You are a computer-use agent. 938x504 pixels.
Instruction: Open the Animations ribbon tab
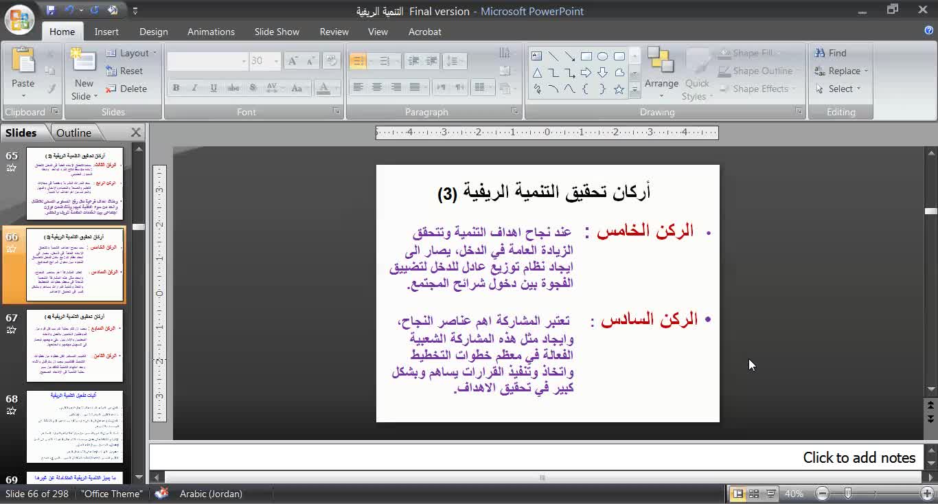point(211,32)
